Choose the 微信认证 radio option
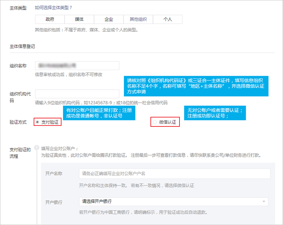Viewport: 283px width, 225px height. 155,123
